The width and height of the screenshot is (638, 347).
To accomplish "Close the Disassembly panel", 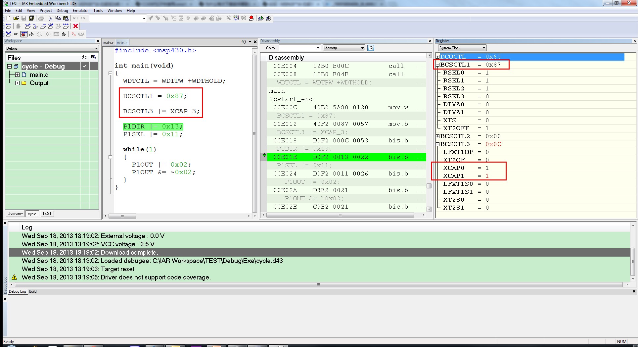I will pyautogui.click(x=430, y=41).
